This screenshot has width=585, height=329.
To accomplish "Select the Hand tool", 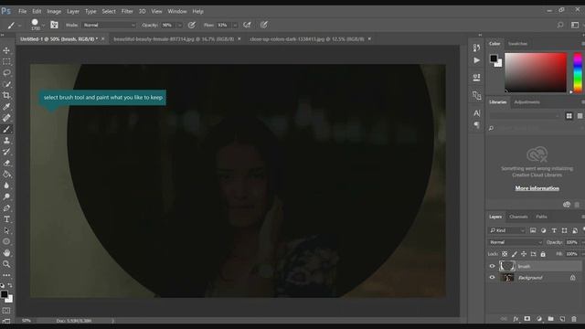I will (x=6, y=253).
